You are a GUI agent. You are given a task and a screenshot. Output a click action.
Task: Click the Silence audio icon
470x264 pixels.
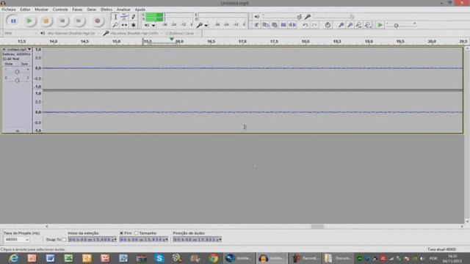292,25
